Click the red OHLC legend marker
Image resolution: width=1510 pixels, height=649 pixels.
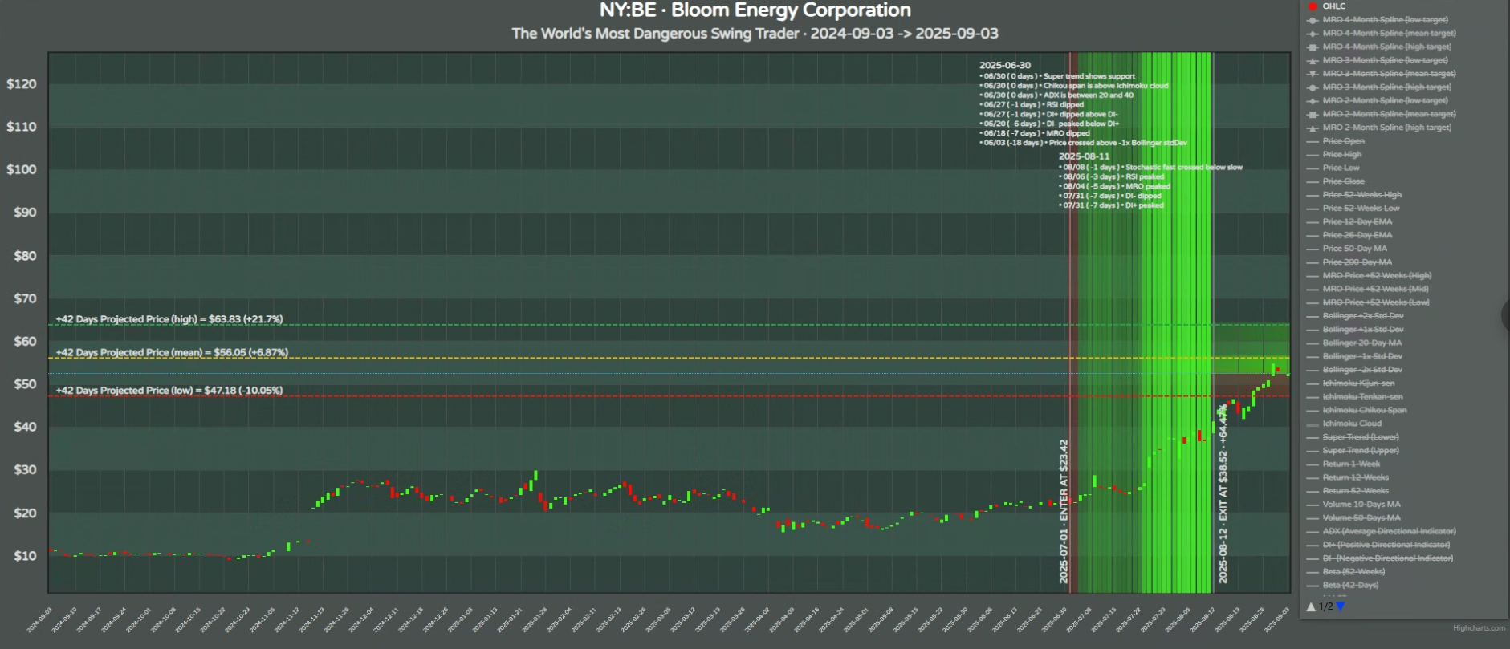coord(1313,6)
